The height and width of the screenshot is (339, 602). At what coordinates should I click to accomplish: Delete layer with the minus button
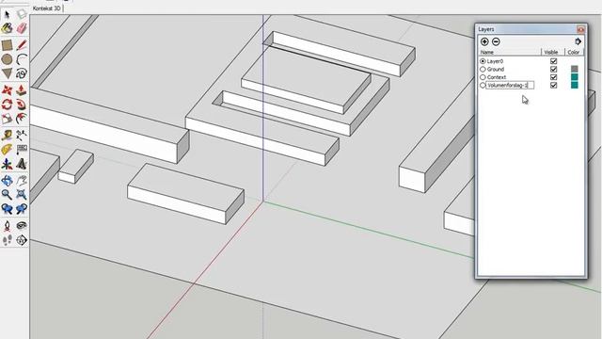click(x=496, y=41)
